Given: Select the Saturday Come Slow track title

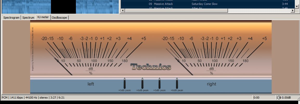Looking at the screenshot, I should coord(204,4).
